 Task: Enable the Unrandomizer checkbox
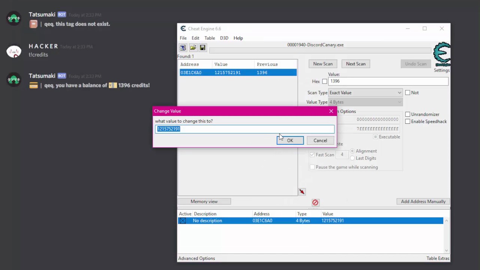[408, 114]
